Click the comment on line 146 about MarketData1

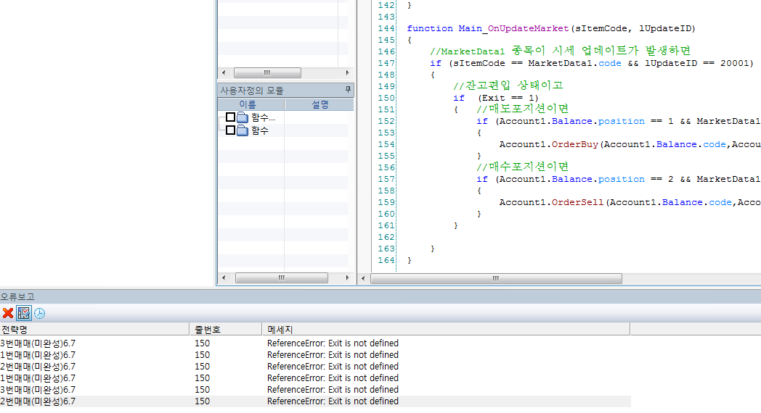click(x=560, y=51)
